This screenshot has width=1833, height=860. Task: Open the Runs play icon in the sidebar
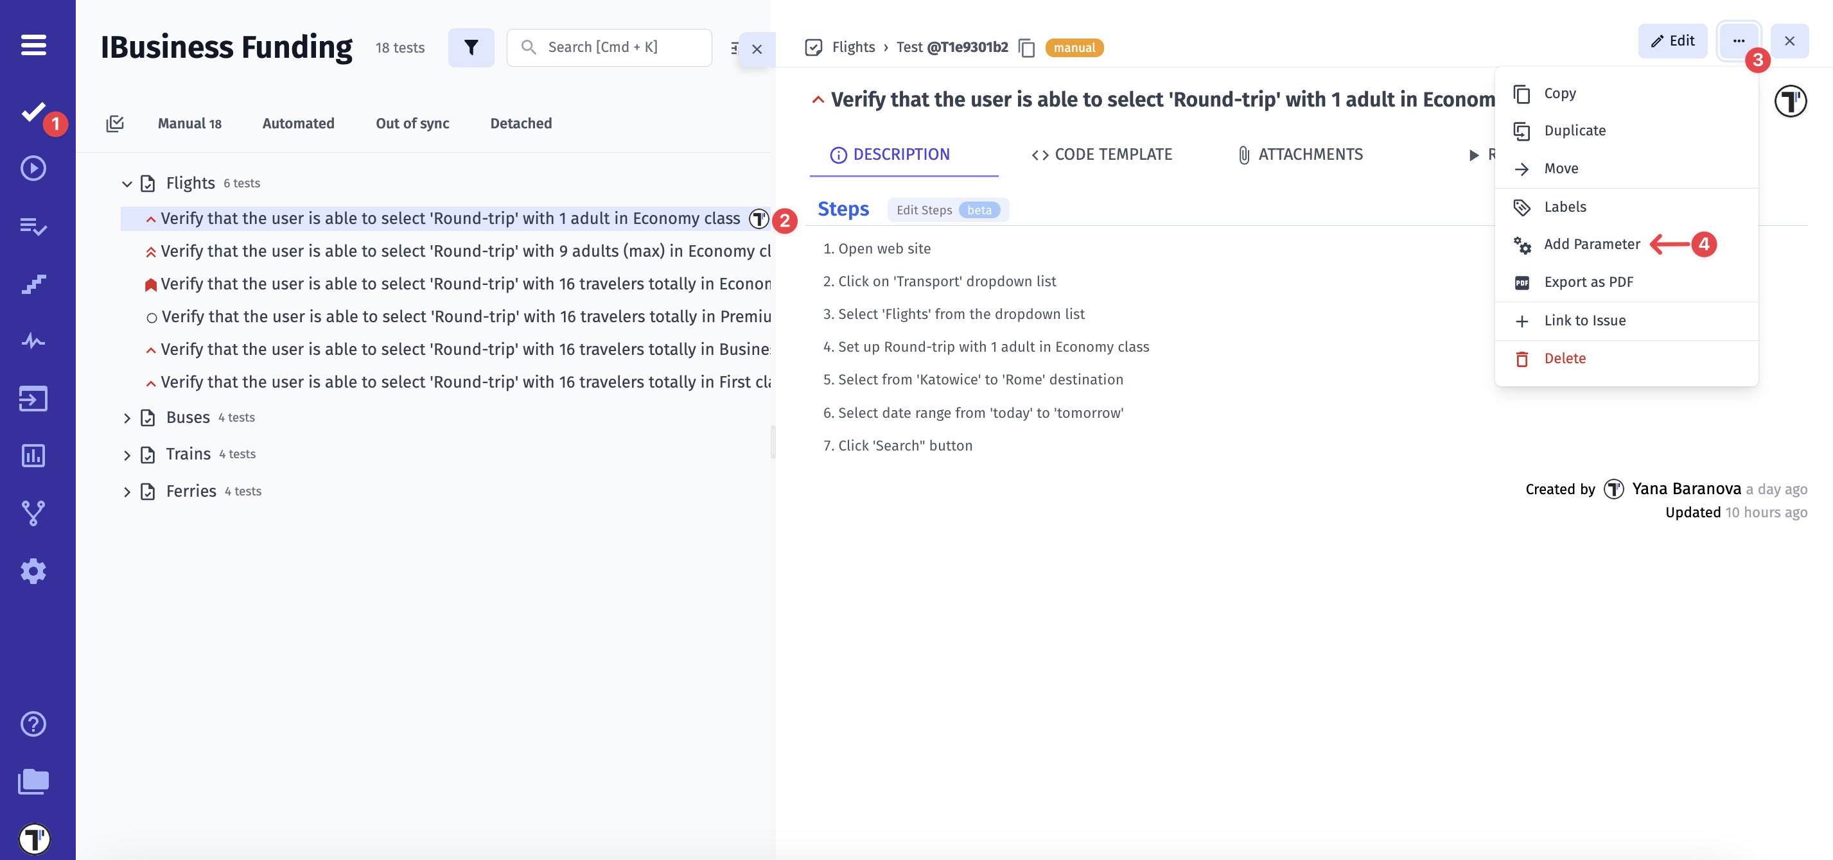point(33,169)
